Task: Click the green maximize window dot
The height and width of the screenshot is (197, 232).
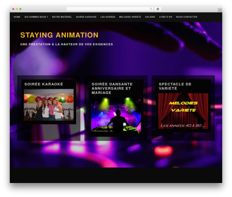Action: click(x=20, y=9)
